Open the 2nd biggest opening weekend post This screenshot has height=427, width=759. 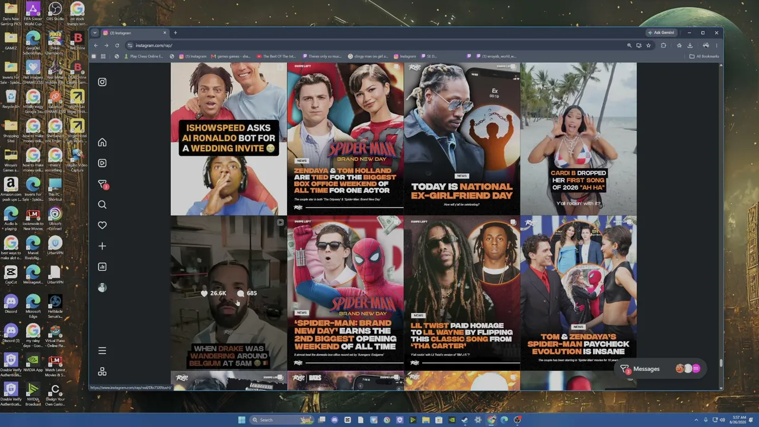pyautogui.click(x=345, y=293)
